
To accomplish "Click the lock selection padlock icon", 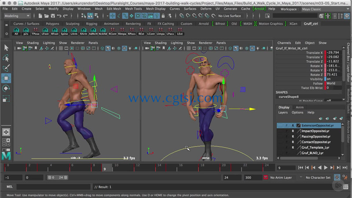I will coord(163,16).
